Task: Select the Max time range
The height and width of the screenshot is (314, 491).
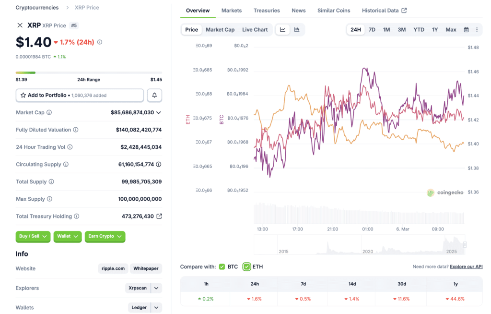Action: pos(451,29)
